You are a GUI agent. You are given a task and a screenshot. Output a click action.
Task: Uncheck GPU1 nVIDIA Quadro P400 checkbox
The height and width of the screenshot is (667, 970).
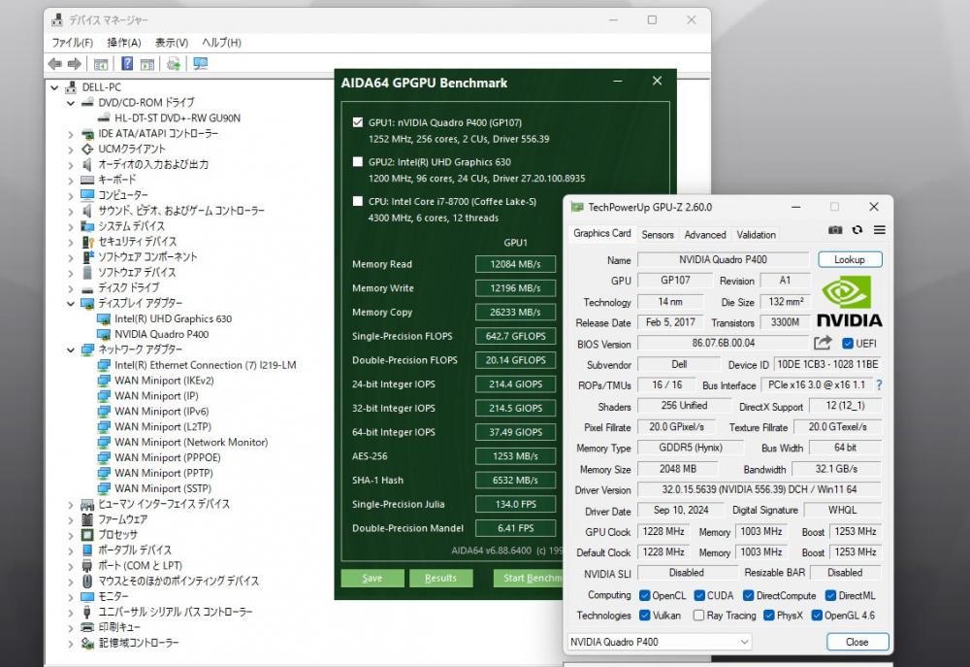click(x=358, y=122)
